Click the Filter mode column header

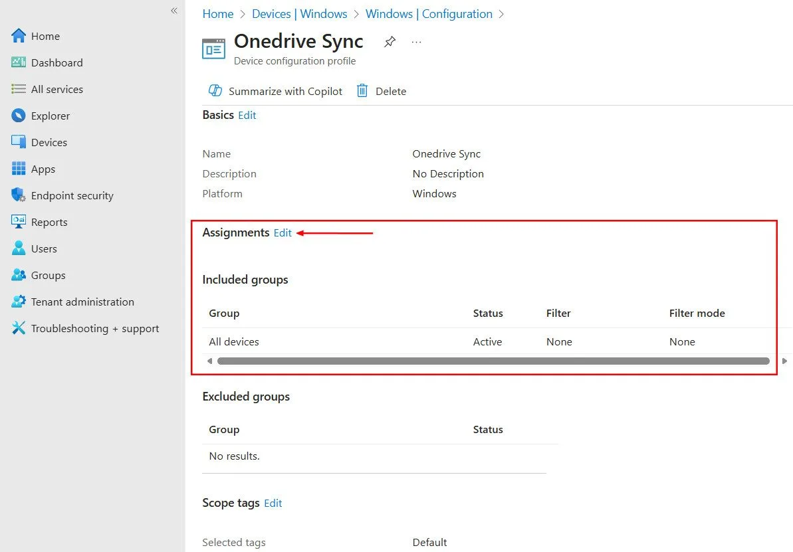tap(697, 314)
